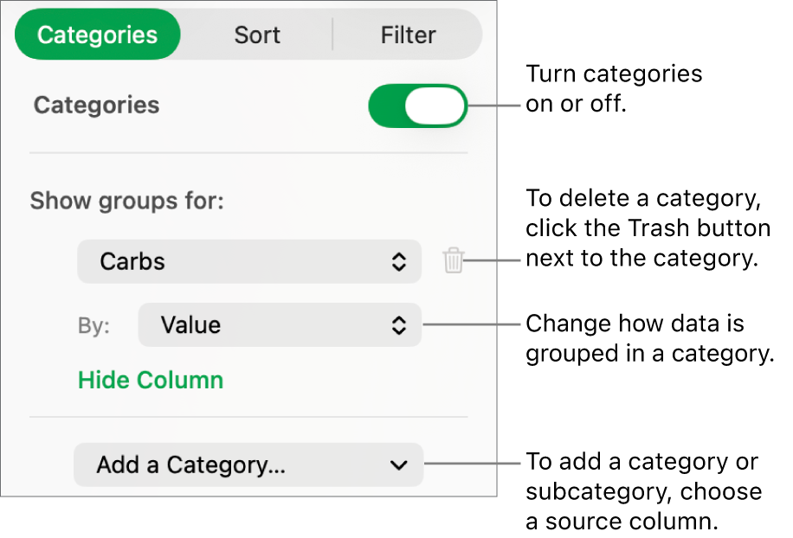Delete the Carbs category using the trash icon
The image size is (793, 538).
pyautogui.click(x=453, y=261)
